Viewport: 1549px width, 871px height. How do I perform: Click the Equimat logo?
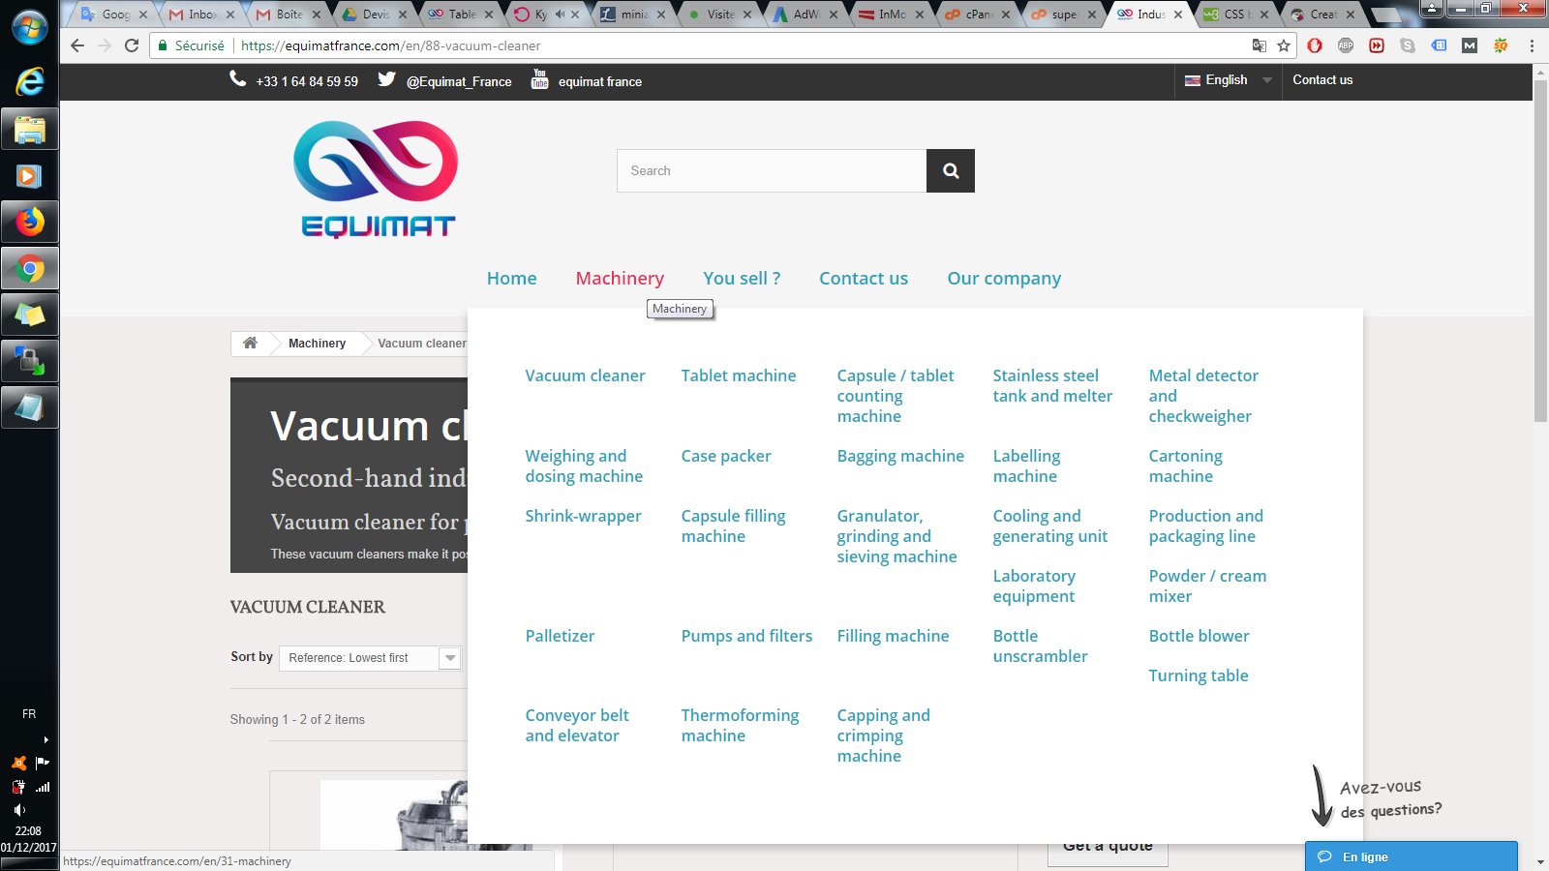376,180
